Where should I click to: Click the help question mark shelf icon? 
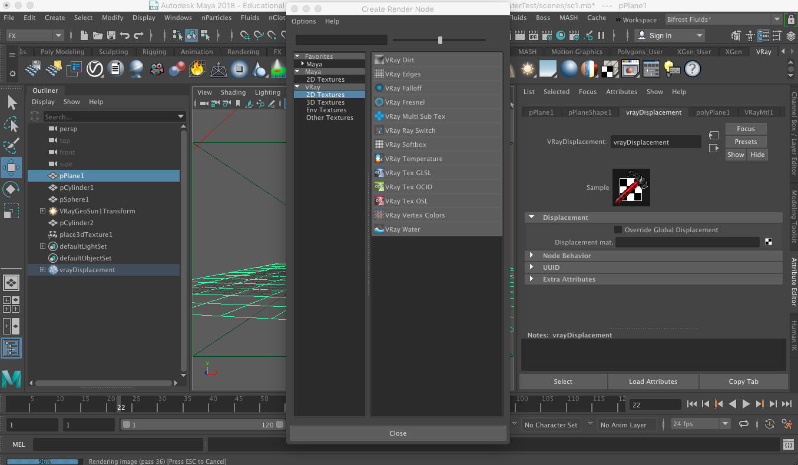coord(693,69)
